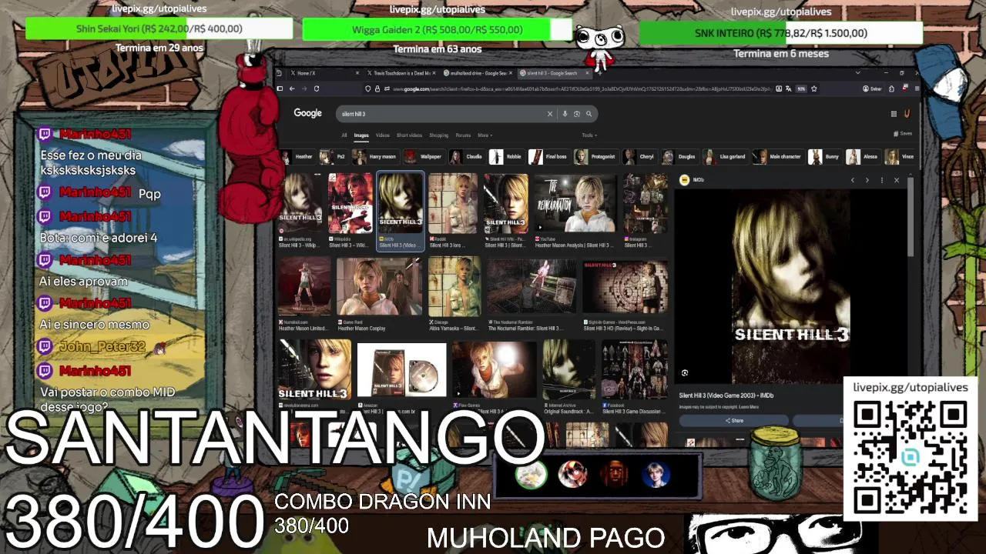The height and width of the screenshot is (554, 986).
Task: Submit search with magnifier icon
Action: 589,114
